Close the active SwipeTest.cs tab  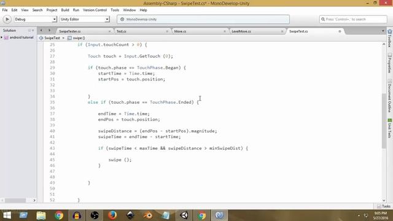point(340,31)
